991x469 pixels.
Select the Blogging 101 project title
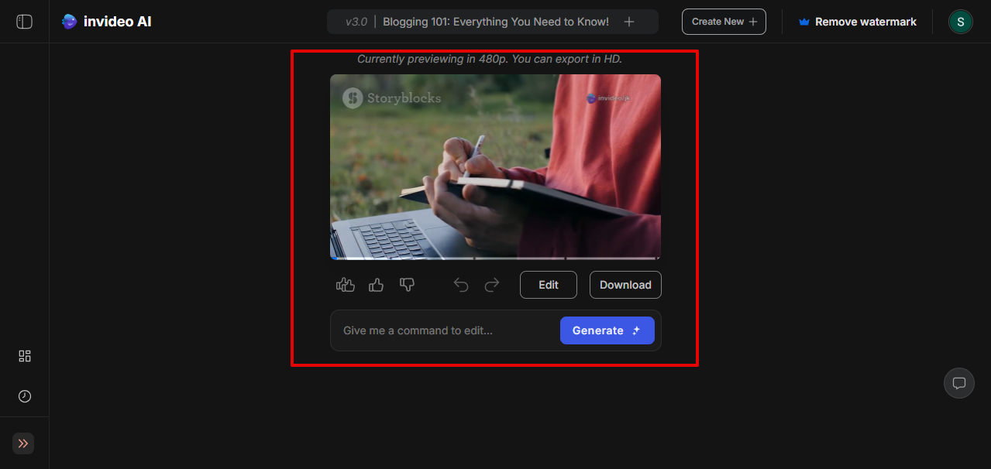(494, 21)
